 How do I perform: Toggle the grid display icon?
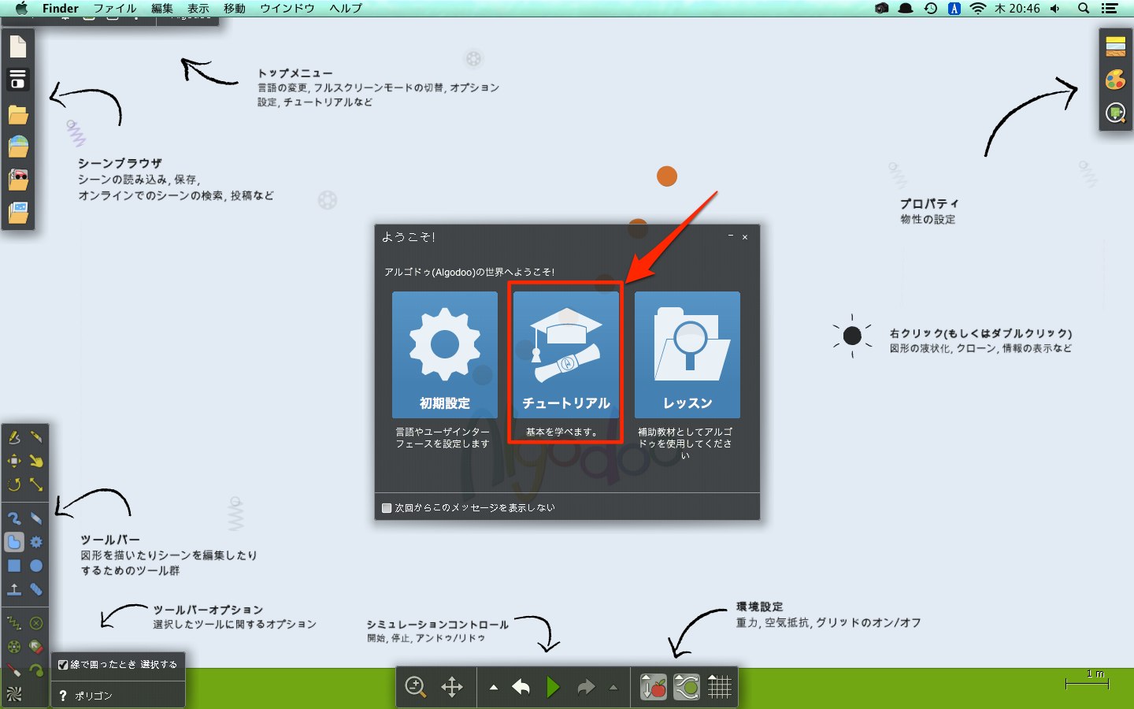point(720,687)
